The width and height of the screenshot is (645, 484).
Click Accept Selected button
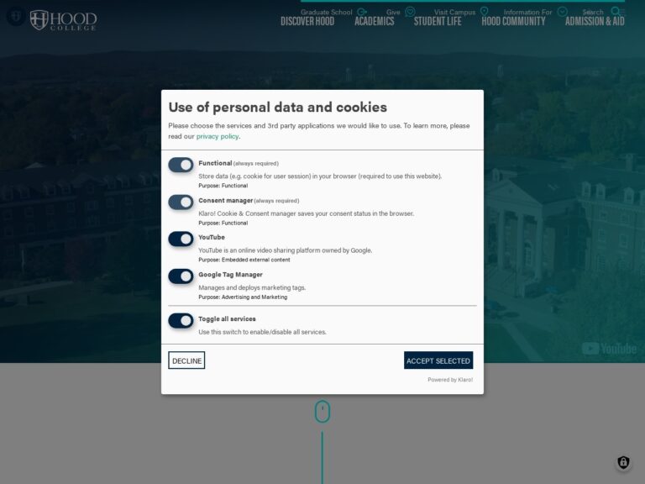[438, 360]
